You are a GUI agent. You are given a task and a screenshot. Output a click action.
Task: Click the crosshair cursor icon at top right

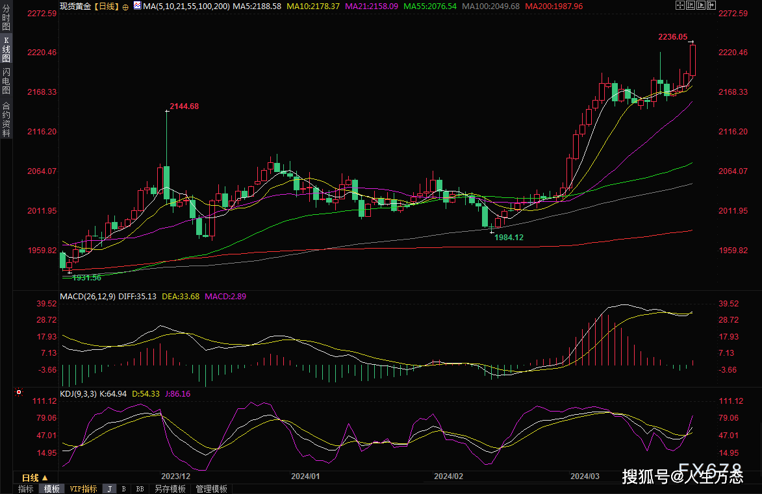click(680, 5)
